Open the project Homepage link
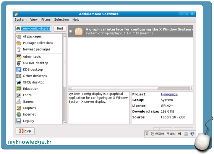This screenshot has height=154, width=214. point(169,94)
